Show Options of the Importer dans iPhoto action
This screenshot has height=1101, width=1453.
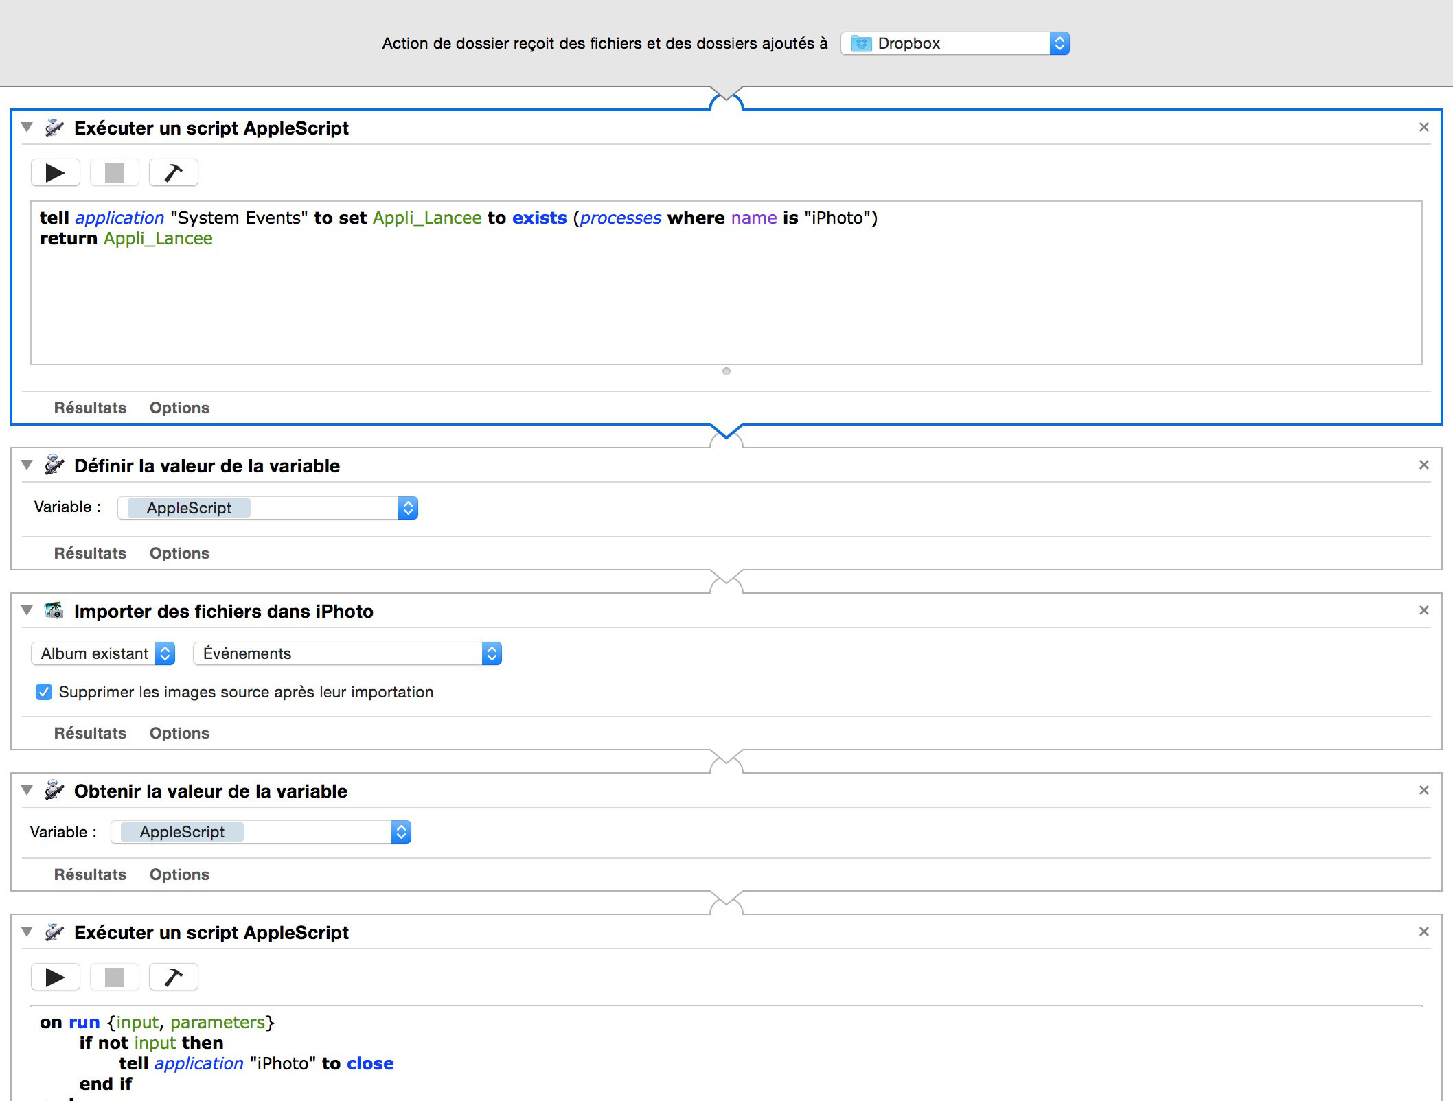coord(179,733)
